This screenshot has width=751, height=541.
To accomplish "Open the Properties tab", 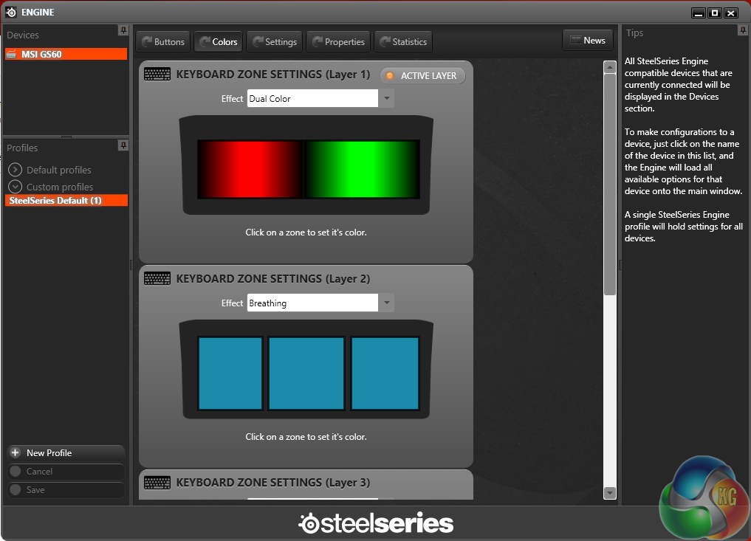I will 338,41.
